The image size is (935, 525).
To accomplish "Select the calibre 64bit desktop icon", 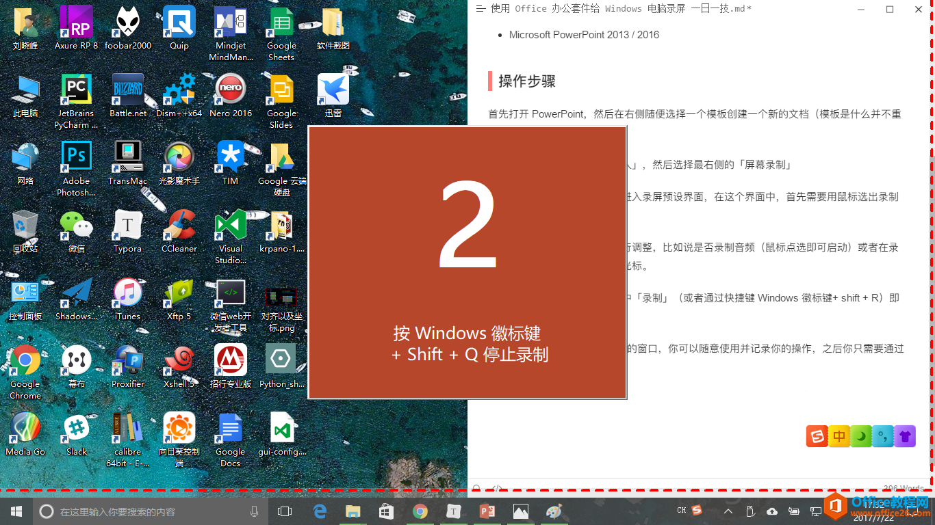I will coord(128,440).
